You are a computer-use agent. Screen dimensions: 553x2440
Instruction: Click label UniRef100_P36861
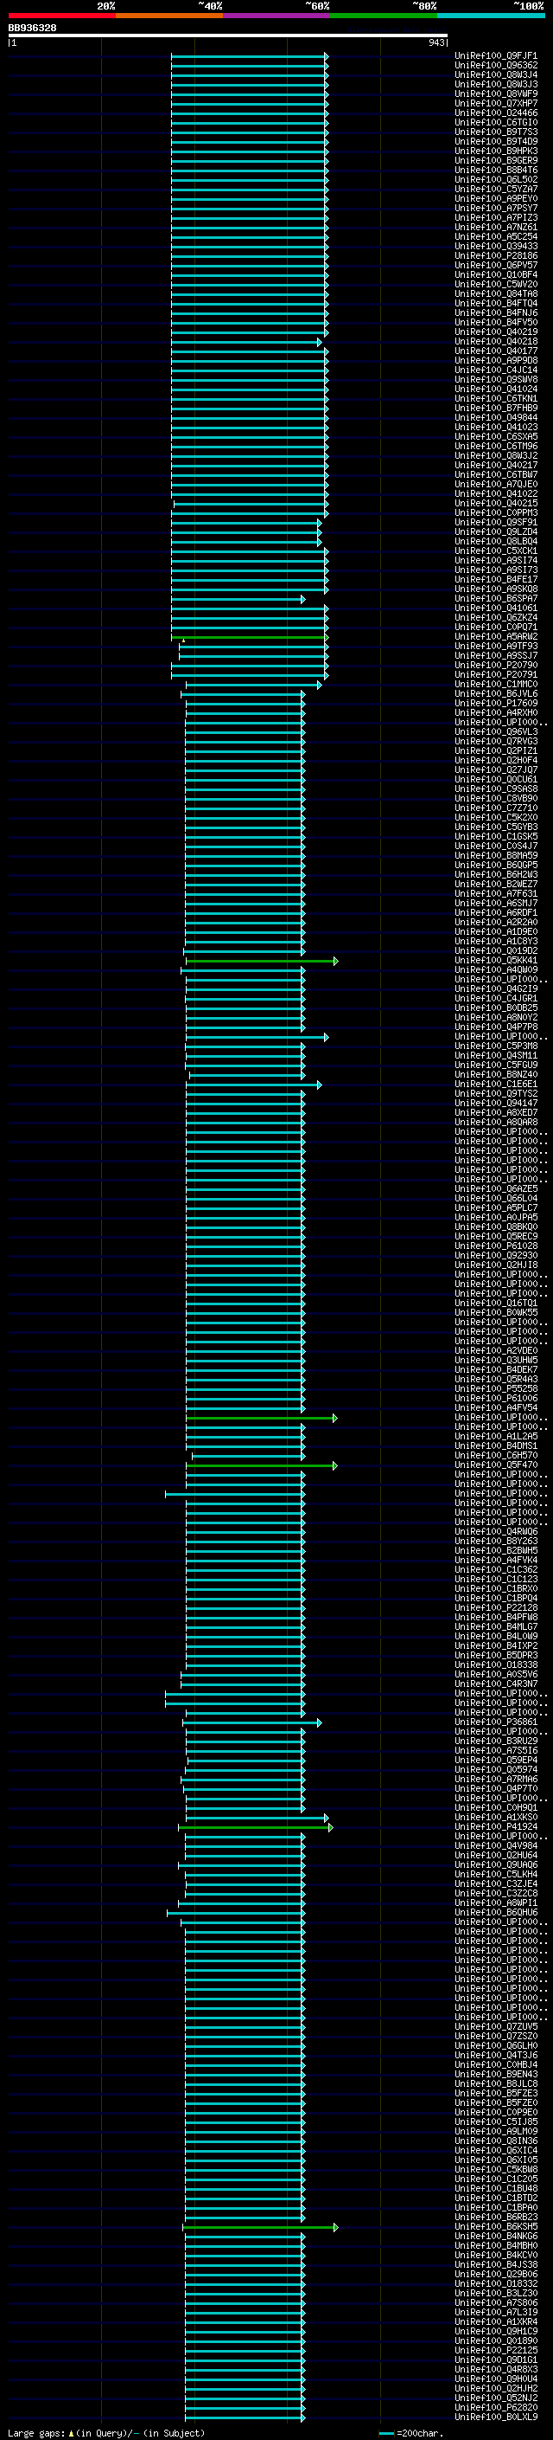(x=496, y=1722)
